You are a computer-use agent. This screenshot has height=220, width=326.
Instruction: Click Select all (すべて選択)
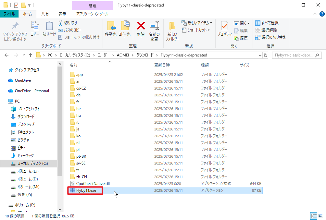[x=267, y=23]
